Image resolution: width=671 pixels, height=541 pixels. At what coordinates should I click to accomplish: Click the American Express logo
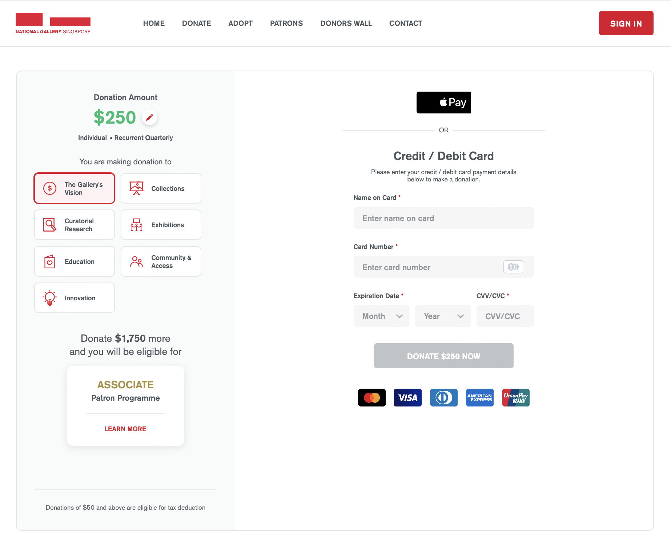(x=479, y=397)
